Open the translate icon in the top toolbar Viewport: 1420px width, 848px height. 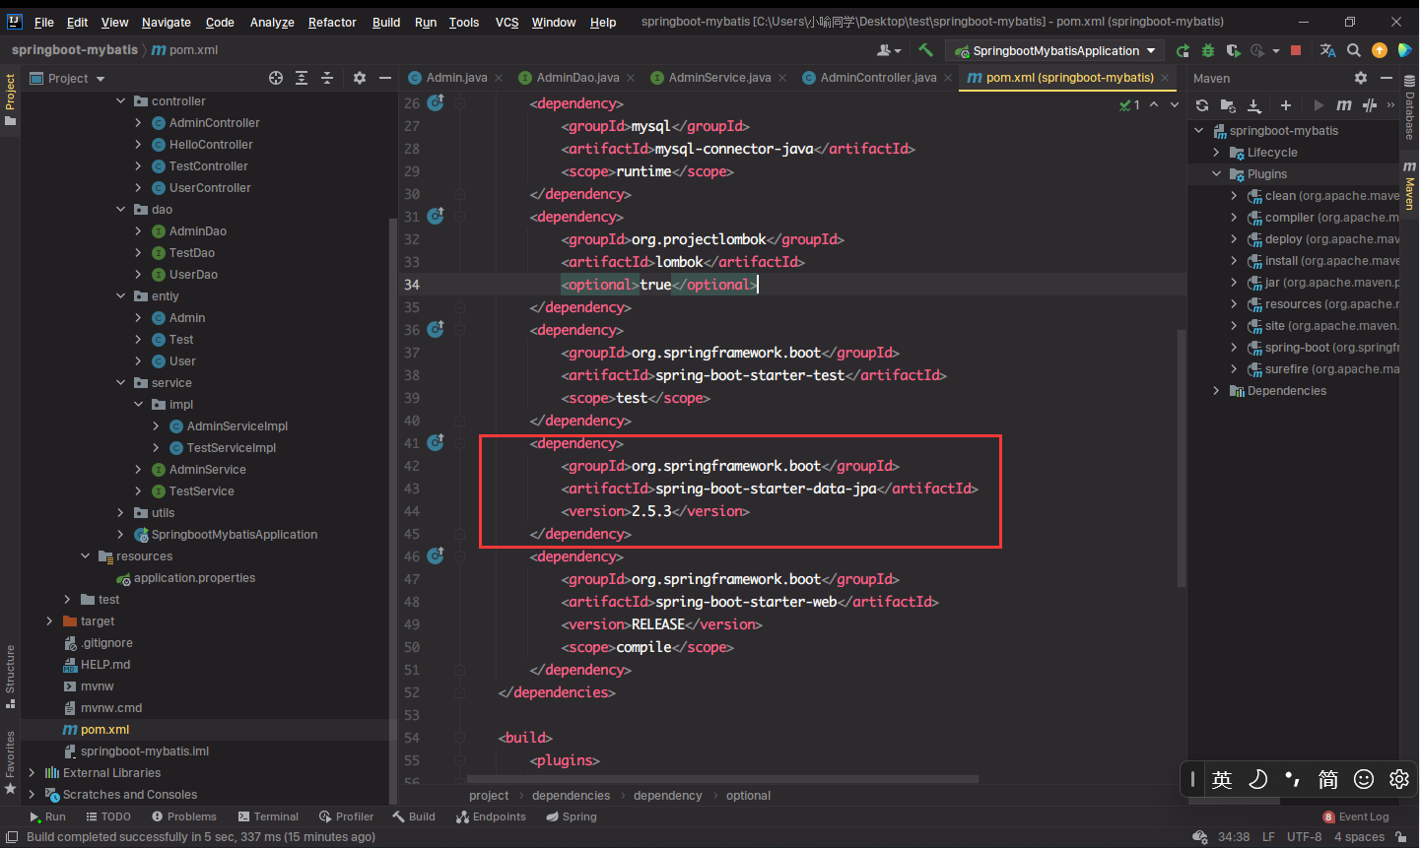[1327, 50]
